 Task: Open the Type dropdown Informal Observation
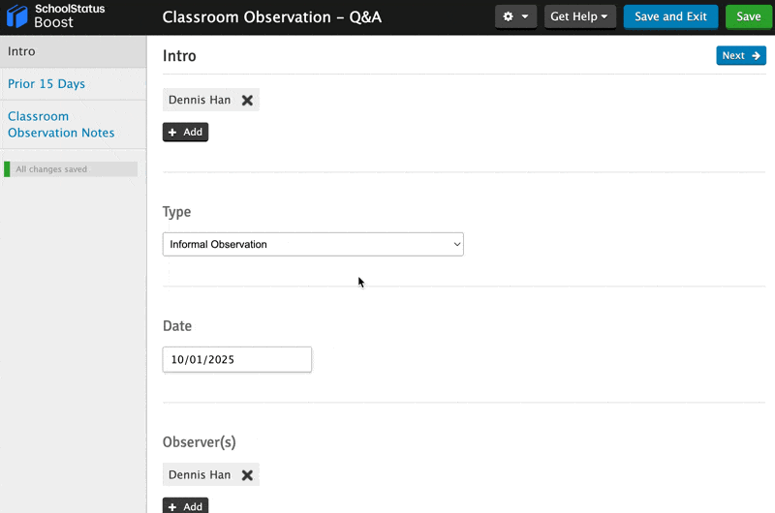point(313,245)
